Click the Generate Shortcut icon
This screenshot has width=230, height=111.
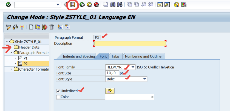click(167, 5)
